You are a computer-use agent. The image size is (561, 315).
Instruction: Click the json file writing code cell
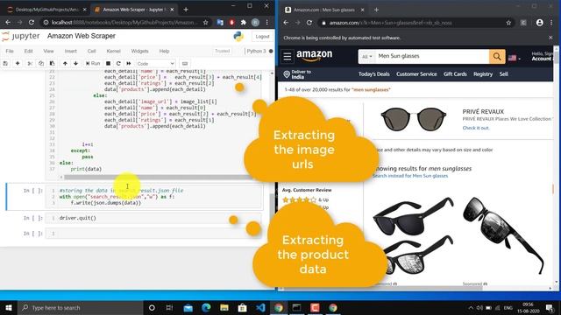(x=153, y=196)
